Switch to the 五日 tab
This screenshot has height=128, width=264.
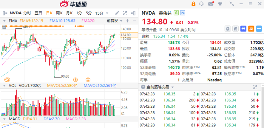coord(38,13)
